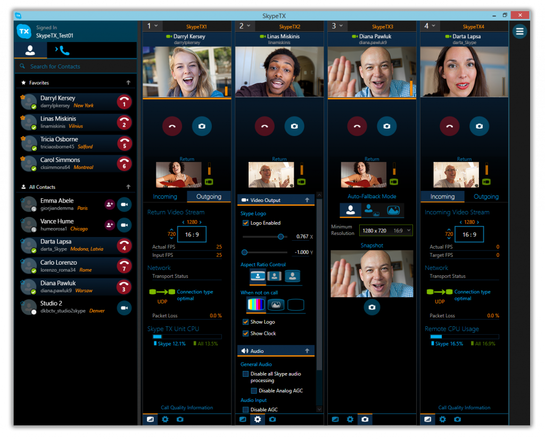
Task: Open channel 2 number dropdown
Action: coord(245,26)
